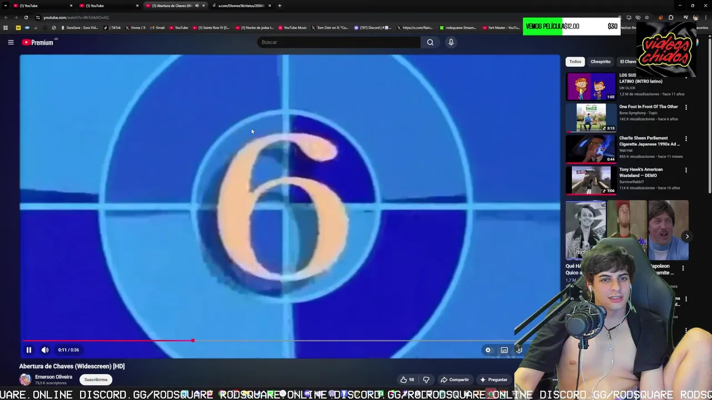The image size is (712, 400).
Task: Mute the video volume speaker icon
Action: (45, 350)
